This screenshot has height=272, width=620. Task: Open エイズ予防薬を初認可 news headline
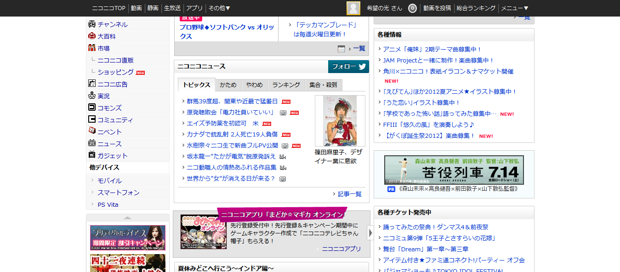point(222,123)
